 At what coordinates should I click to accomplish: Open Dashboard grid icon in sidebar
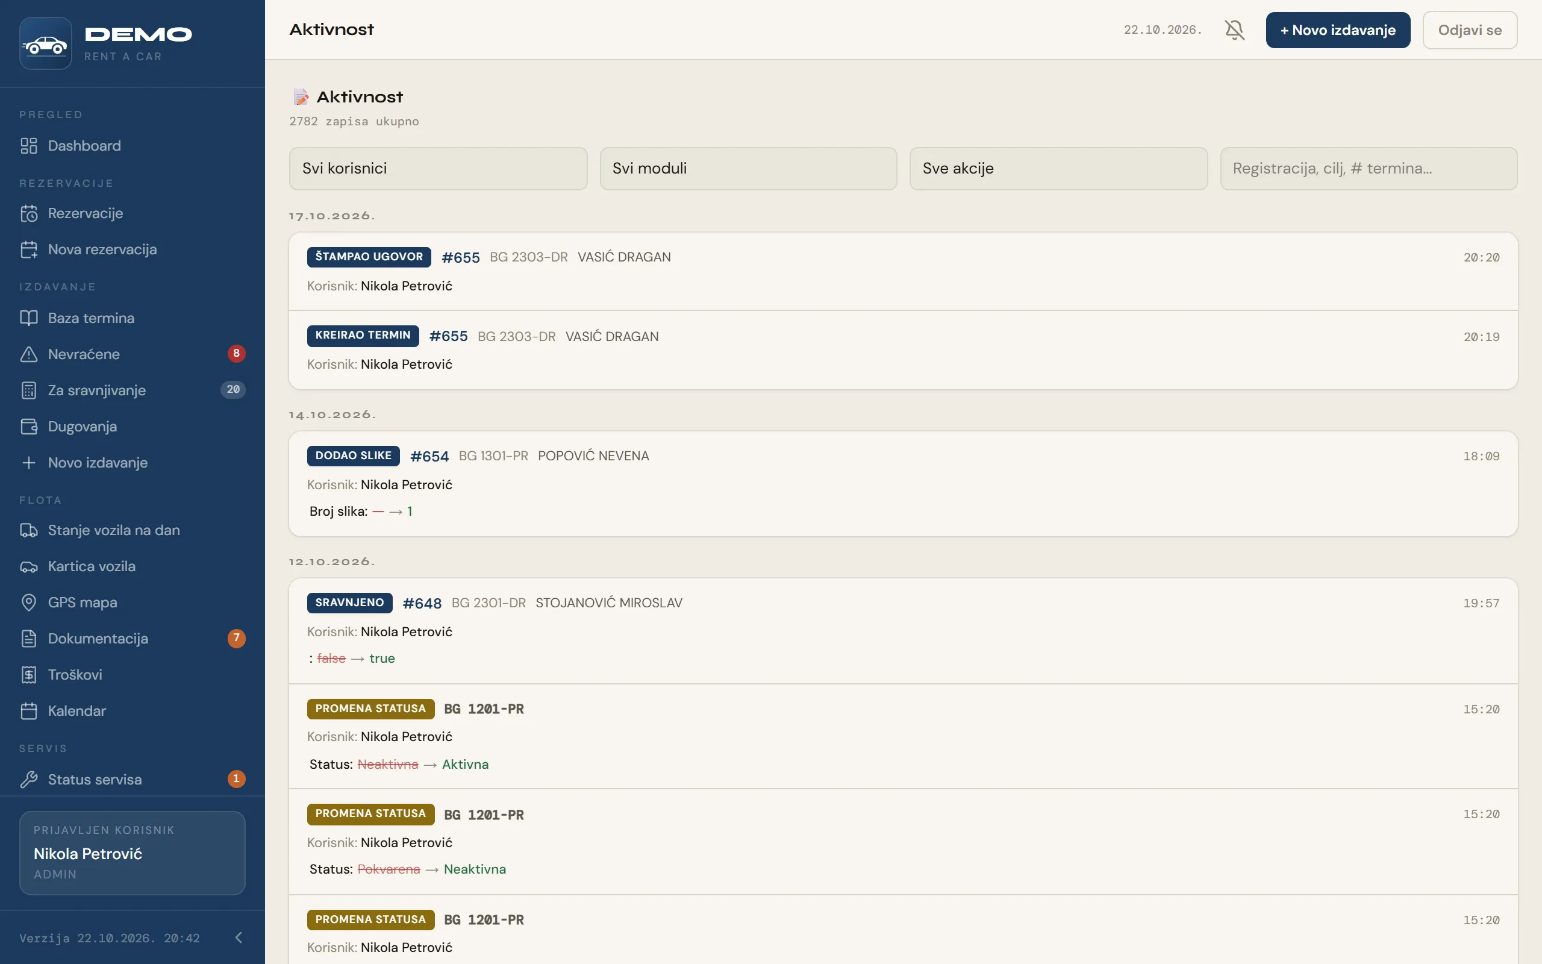click(x=29, y=146)
